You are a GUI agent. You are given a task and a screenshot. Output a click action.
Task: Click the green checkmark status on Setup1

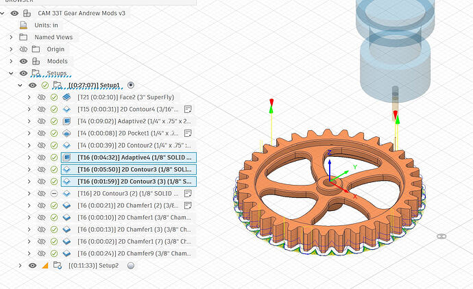45,85
